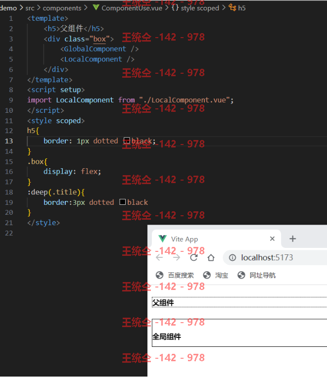Go forward in the browser
Screen dimensions: 327x383
click(x=177, y=257)
